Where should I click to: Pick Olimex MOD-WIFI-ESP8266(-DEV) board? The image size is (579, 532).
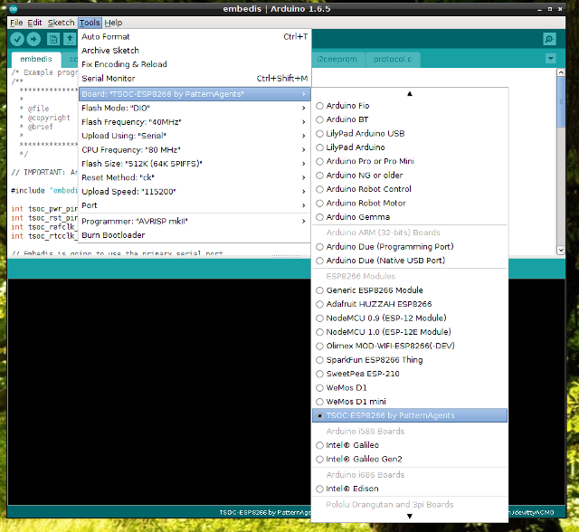point(410,346)
